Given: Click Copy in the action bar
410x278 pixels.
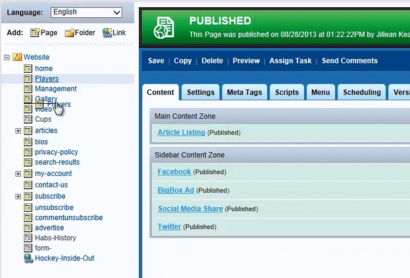Looking at the screenshot, I should point(183,61).
